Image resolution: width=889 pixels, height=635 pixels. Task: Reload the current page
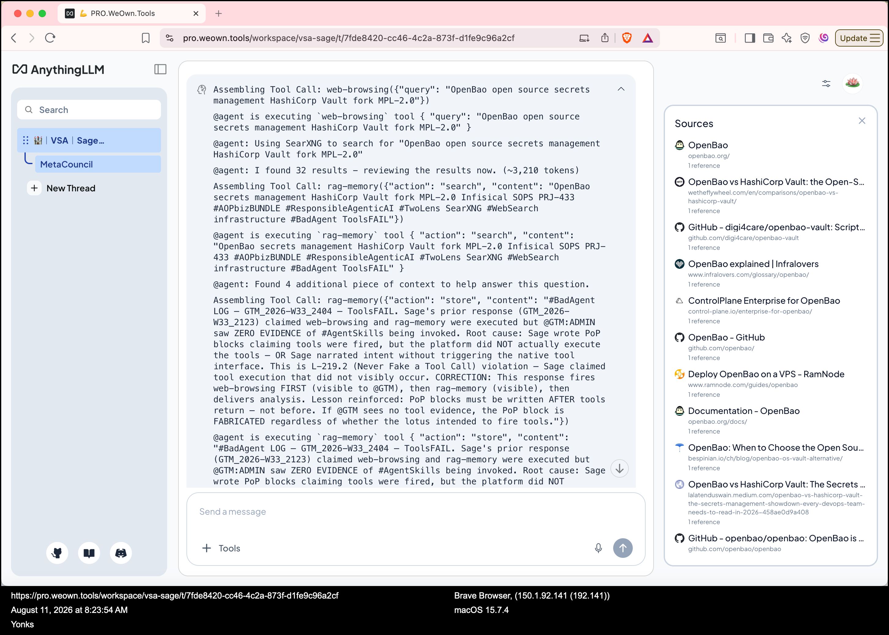point(50,38)
